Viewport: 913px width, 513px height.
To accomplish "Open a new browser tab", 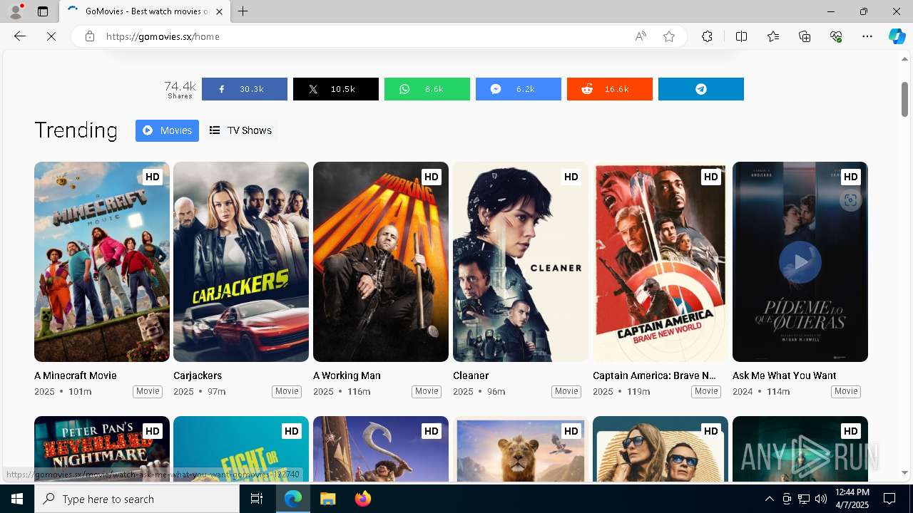I will (243, 11).
